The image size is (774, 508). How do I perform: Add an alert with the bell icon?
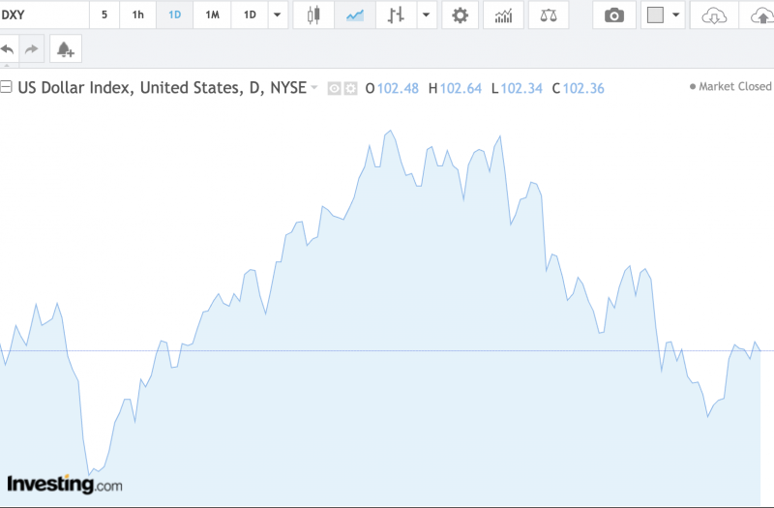[66, 48]
